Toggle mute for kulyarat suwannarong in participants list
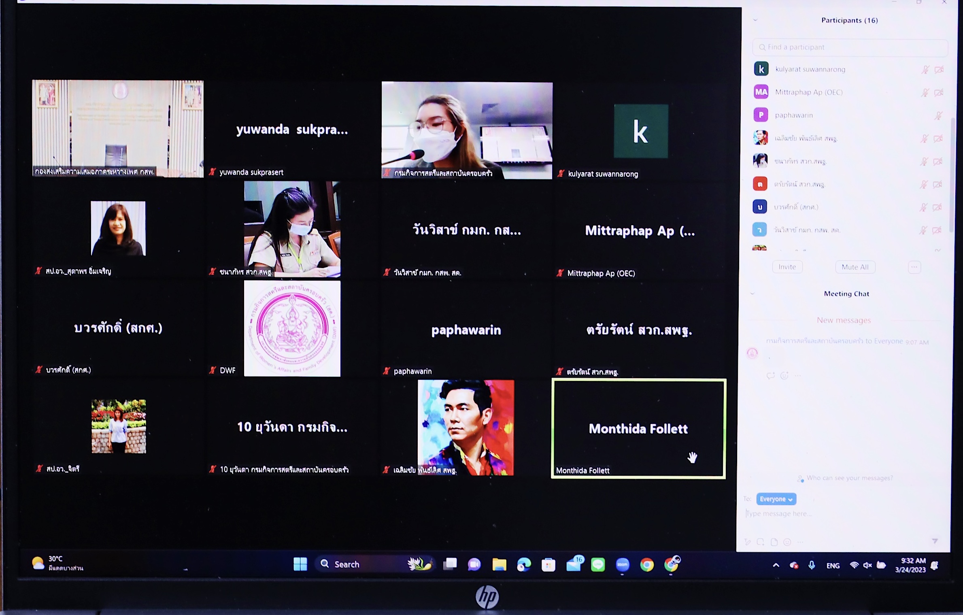The image size is (963, 615). coord(925,70)
